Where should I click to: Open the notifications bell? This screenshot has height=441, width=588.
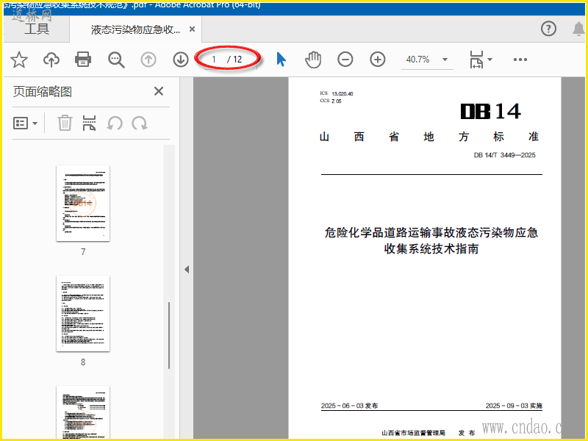578,29
